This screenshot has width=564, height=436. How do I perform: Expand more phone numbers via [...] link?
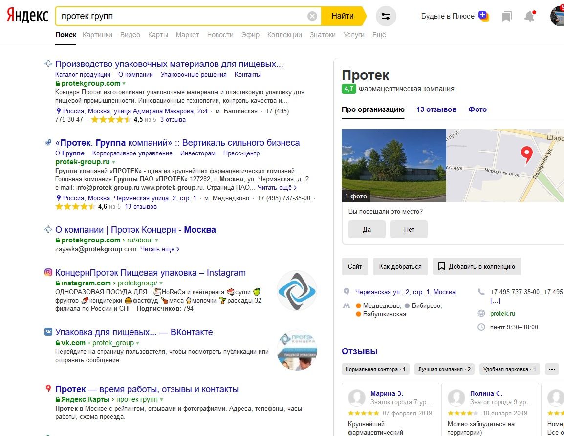(x=495, y=301)
